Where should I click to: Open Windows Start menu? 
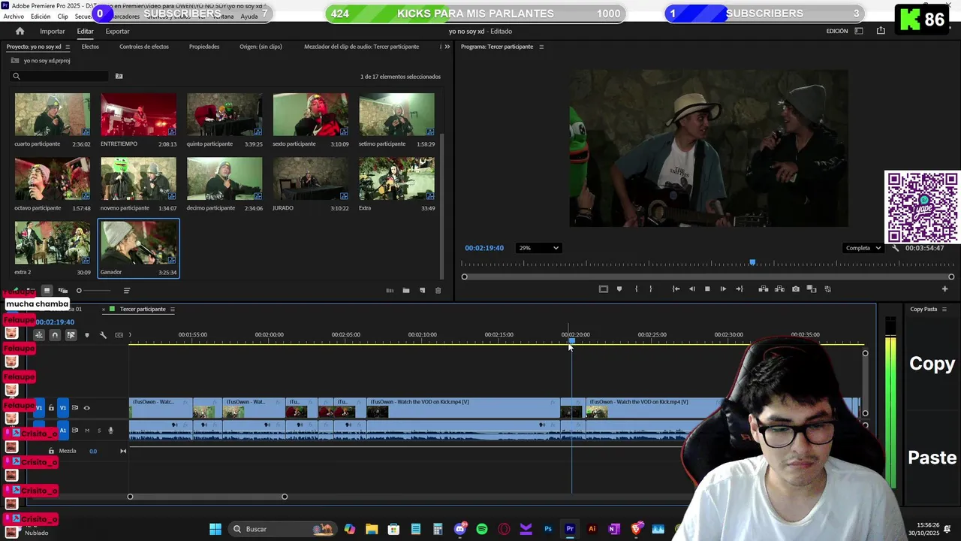coord(215,529)
